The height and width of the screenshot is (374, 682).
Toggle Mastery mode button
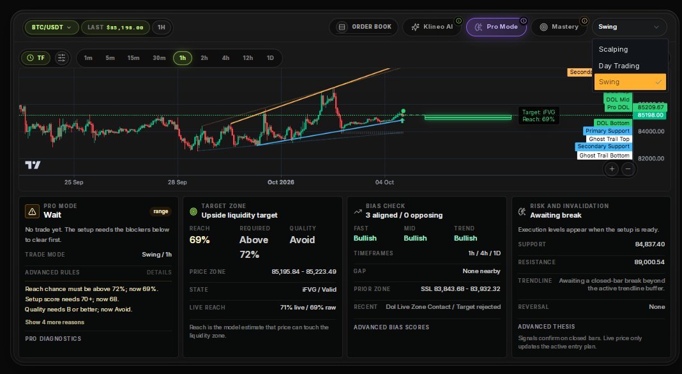coord(559,27)
